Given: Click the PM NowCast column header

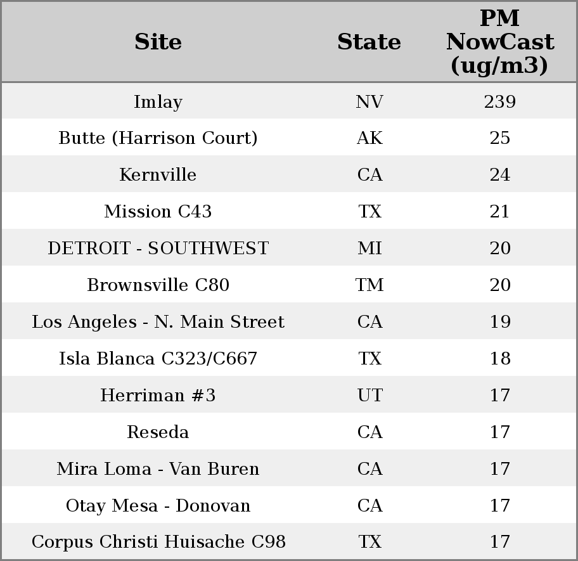Looking at the screenshot, I should click(499, 42).
